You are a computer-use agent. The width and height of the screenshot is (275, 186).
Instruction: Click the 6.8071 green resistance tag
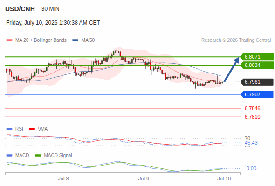click(257, 57)
